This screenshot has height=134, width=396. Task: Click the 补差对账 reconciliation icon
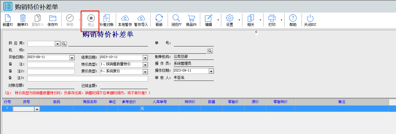click(107, 18)
